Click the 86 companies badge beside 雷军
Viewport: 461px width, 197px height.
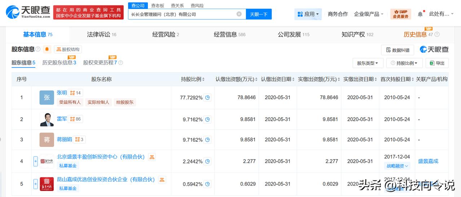[x=75, y=119]
